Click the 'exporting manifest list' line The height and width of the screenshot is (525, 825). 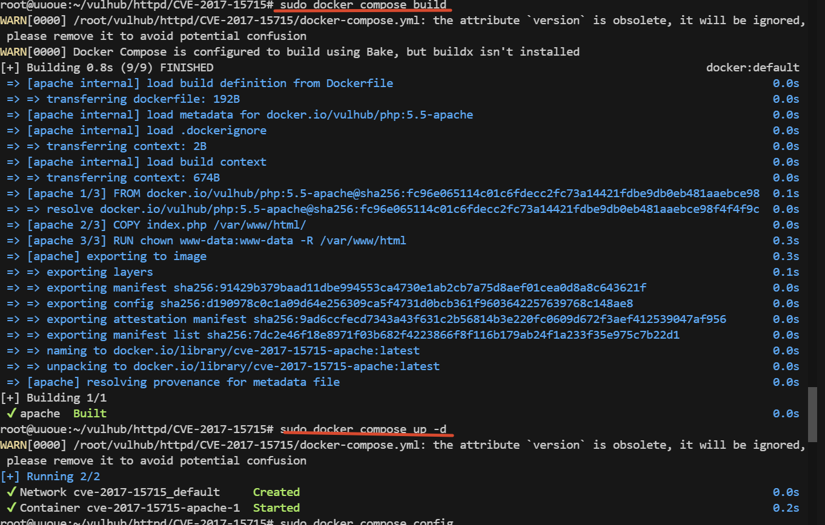(343, 335)
